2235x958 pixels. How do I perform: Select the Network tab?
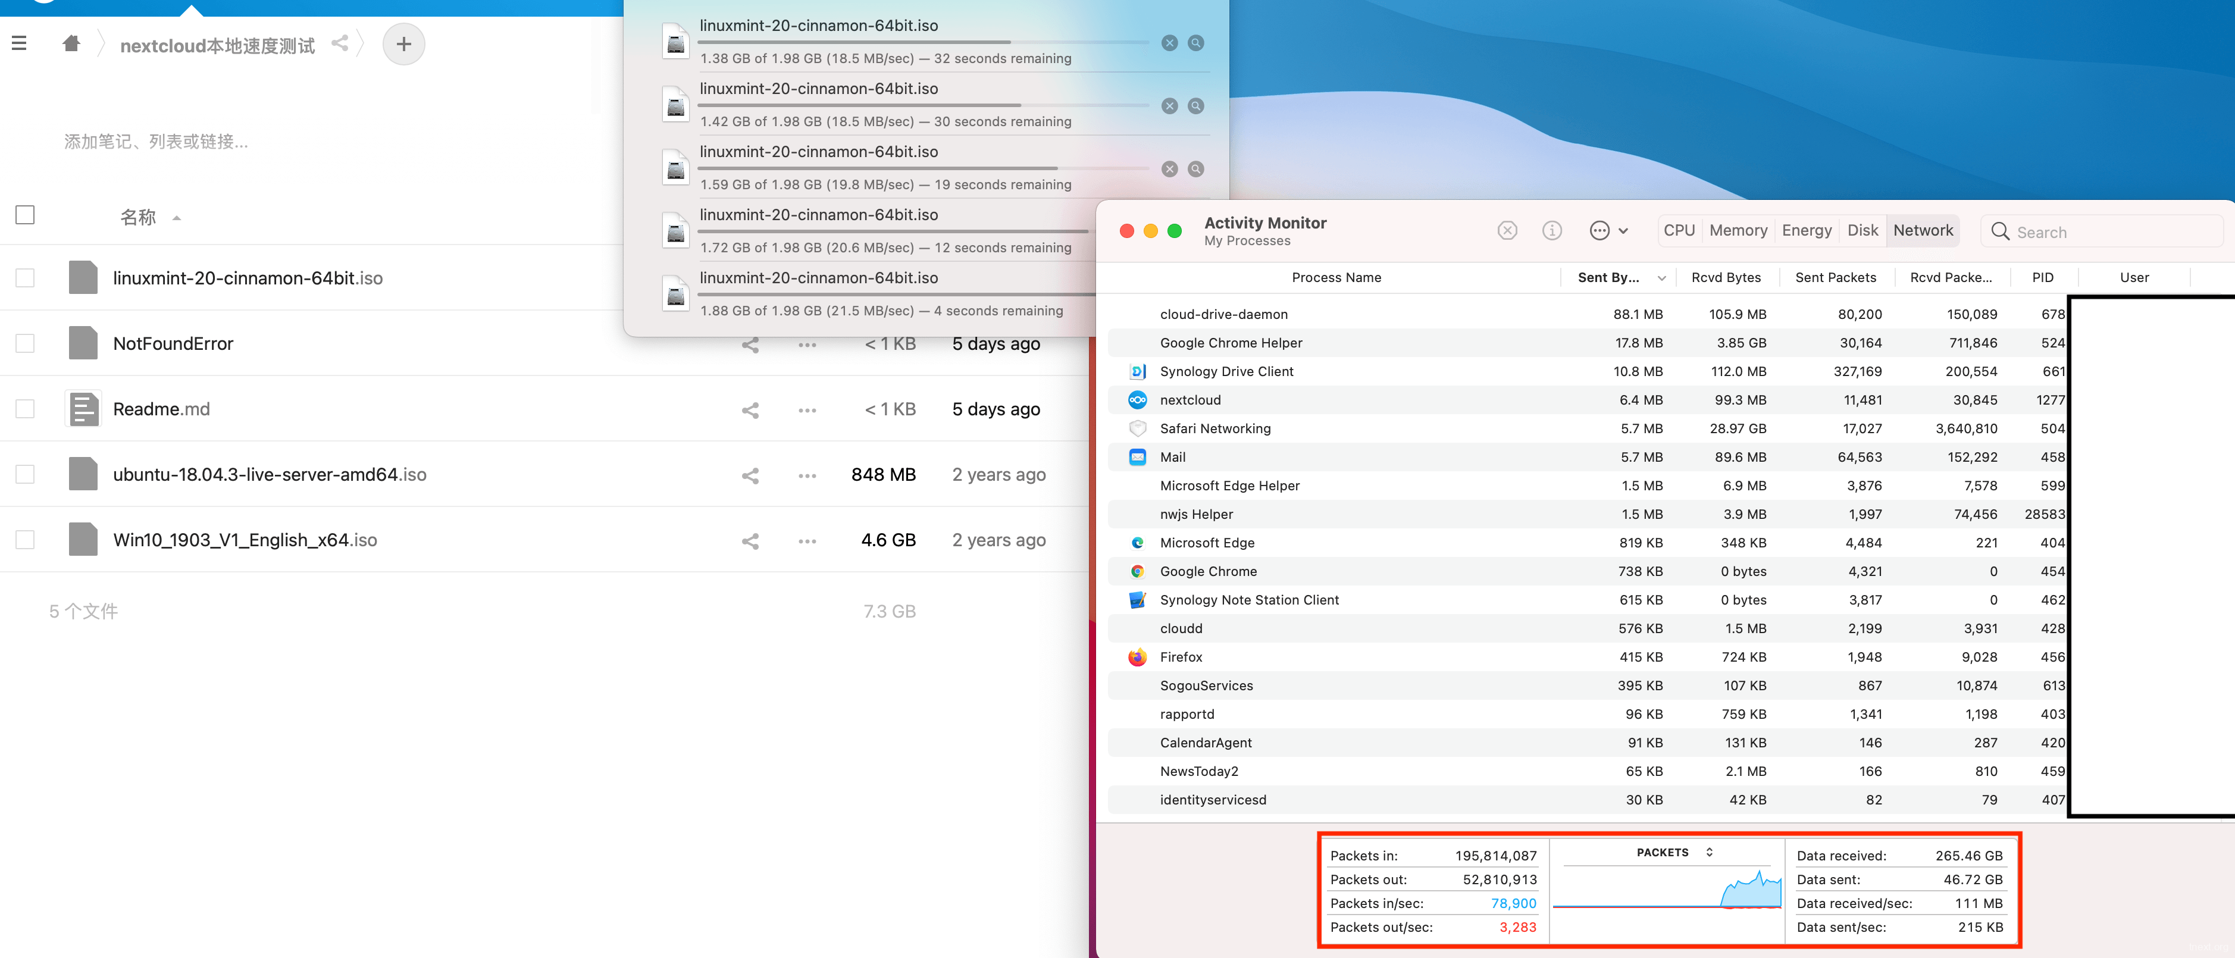click(1923, 230)
